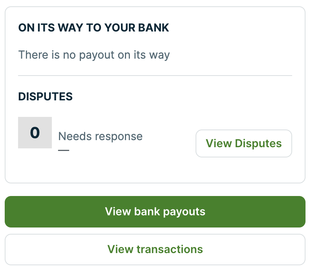The height and width of the screenshot is (270, 311).
Task: Select the disputes count box showing 0
Action: (x=35, y=133)
